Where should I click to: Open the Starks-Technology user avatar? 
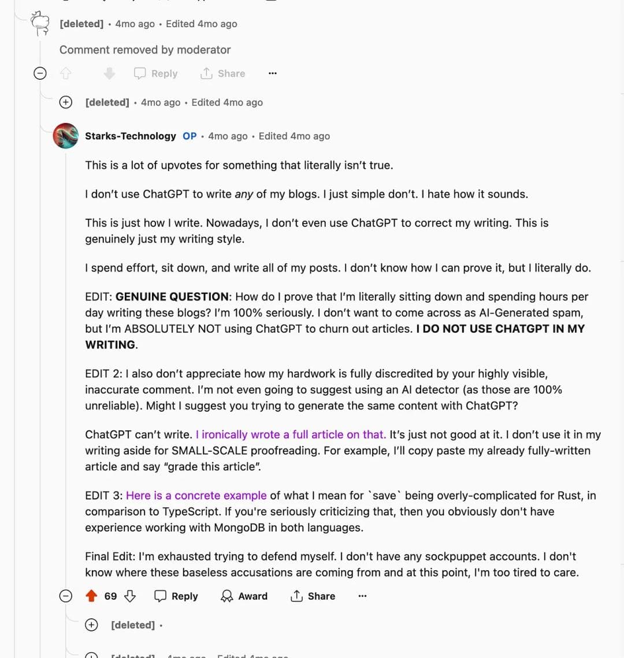66,136
